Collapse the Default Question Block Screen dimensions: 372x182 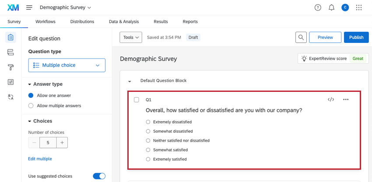click(130, 81)
